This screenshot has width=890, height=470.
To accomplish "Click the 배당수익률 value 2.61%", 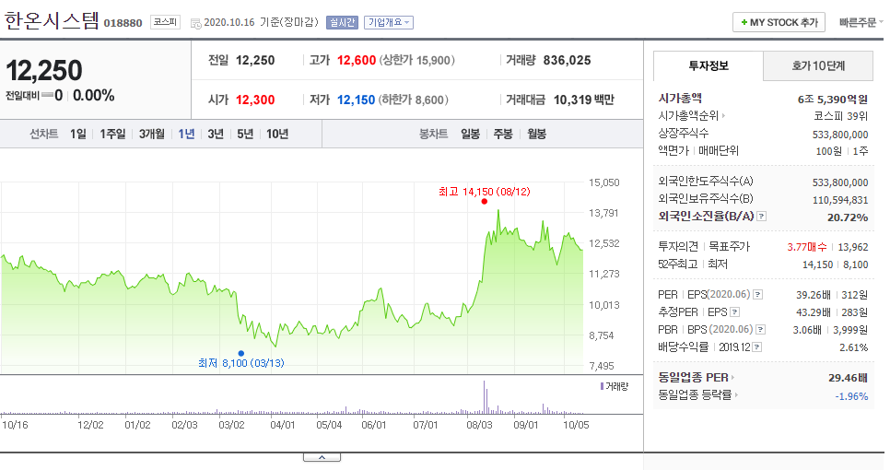I will 854,347.
